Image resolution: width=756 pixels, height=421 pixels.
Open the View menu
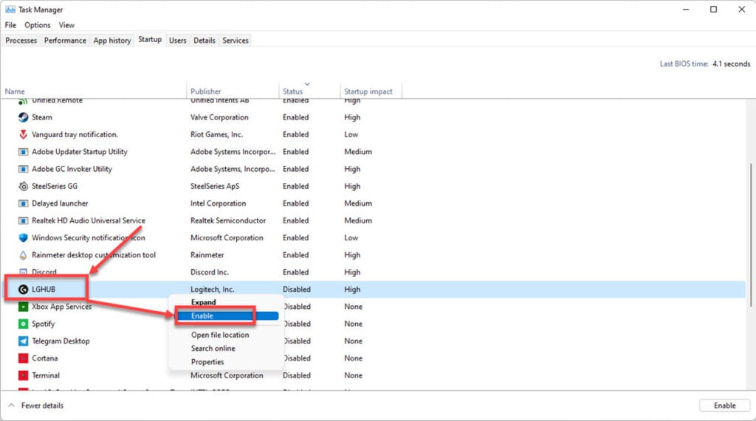(66, 25)
